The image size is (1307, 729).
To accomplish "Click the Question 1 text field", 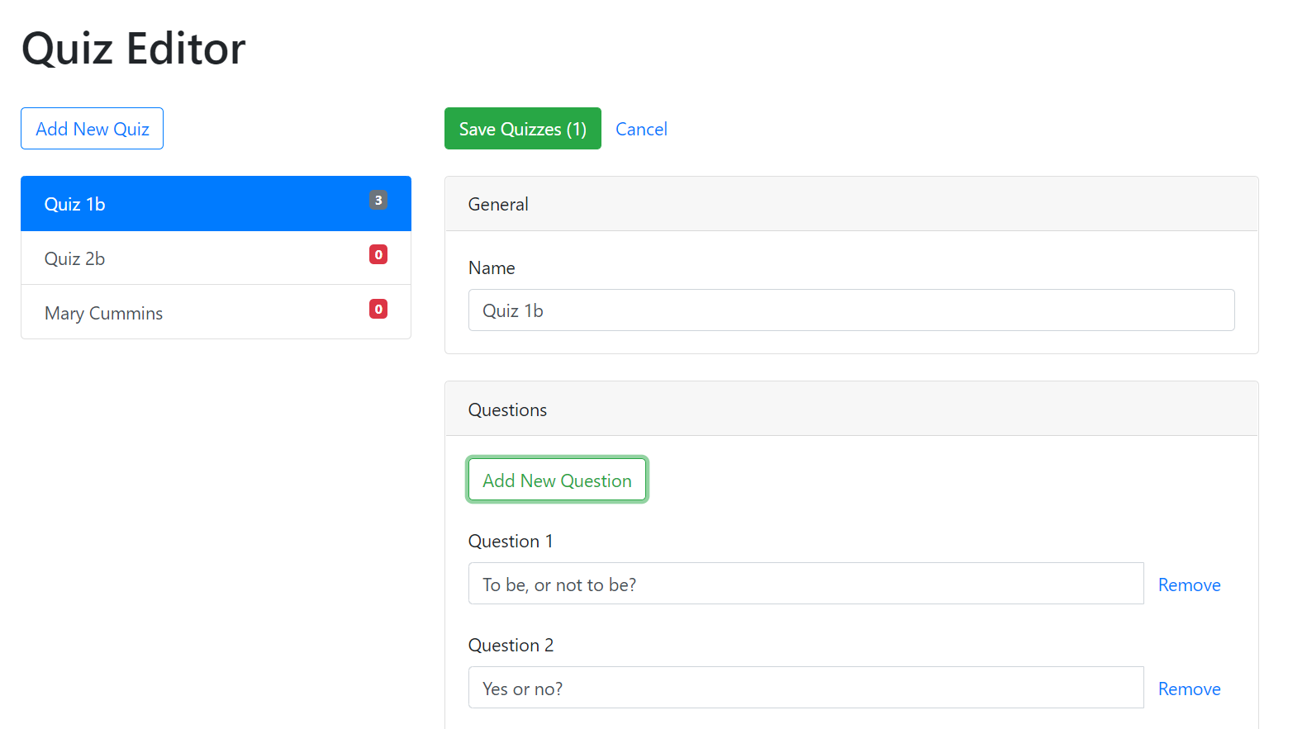I will (x=806, y=584).
